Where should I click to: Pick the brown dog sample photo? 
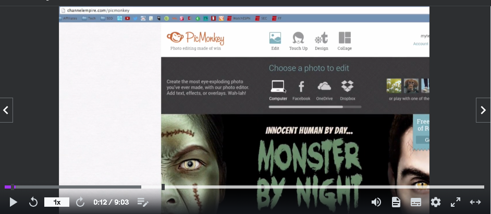pyautogui.click(x=411, y=86)
